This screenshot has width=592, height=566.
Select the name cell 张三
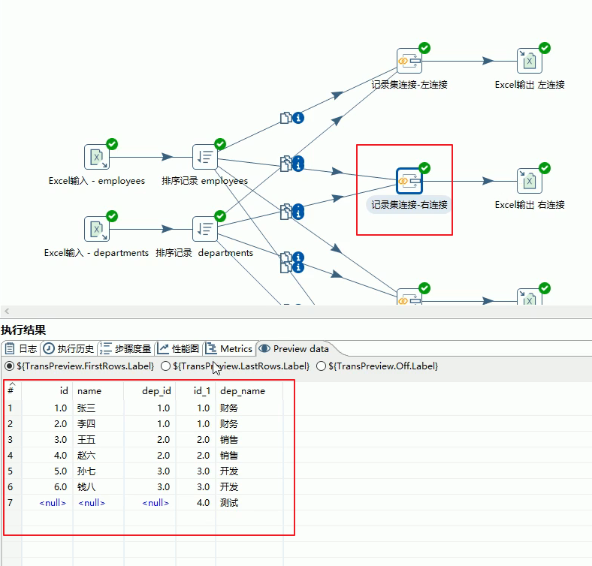click(98, 408)
